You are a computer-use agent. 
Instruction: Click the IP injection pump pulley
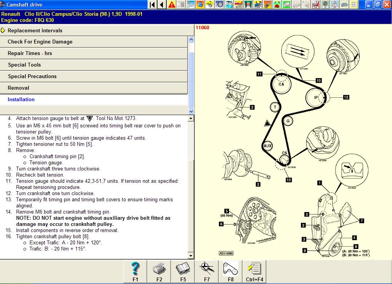316,97
